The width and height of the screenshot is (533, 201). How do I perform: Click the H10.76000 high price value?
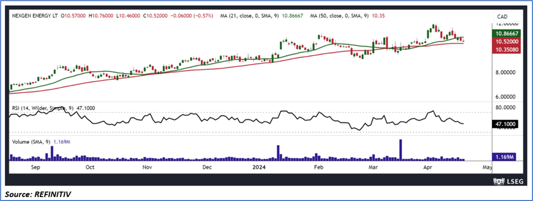(x=102, y=16)
